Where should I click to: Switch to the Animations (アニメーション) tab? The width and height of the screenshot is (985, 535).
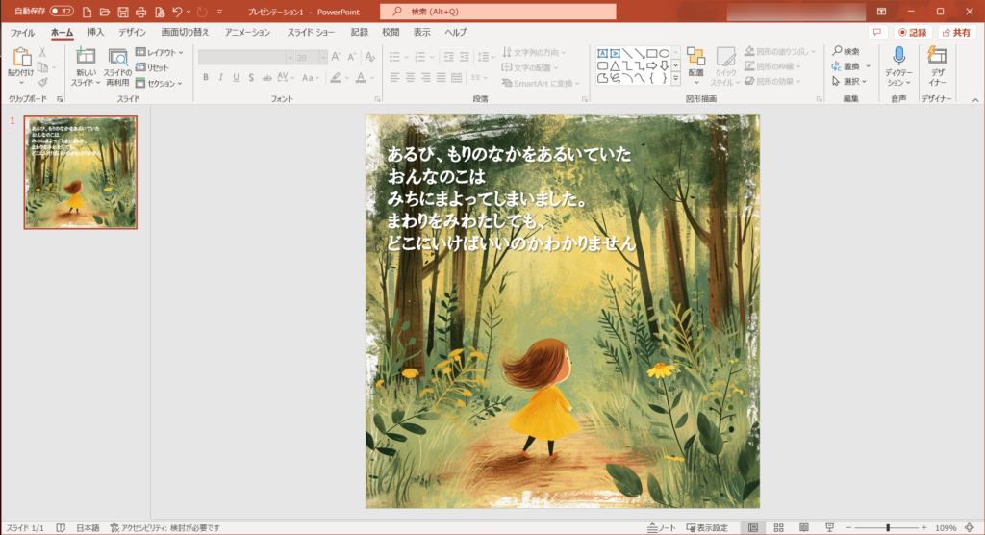(247, 32)
